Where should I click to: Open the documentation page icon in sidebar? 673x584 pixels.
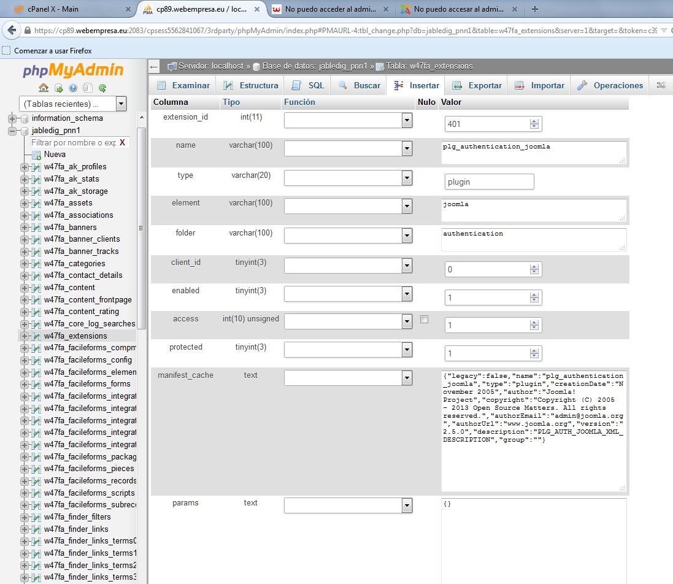(x=88, y=88)
